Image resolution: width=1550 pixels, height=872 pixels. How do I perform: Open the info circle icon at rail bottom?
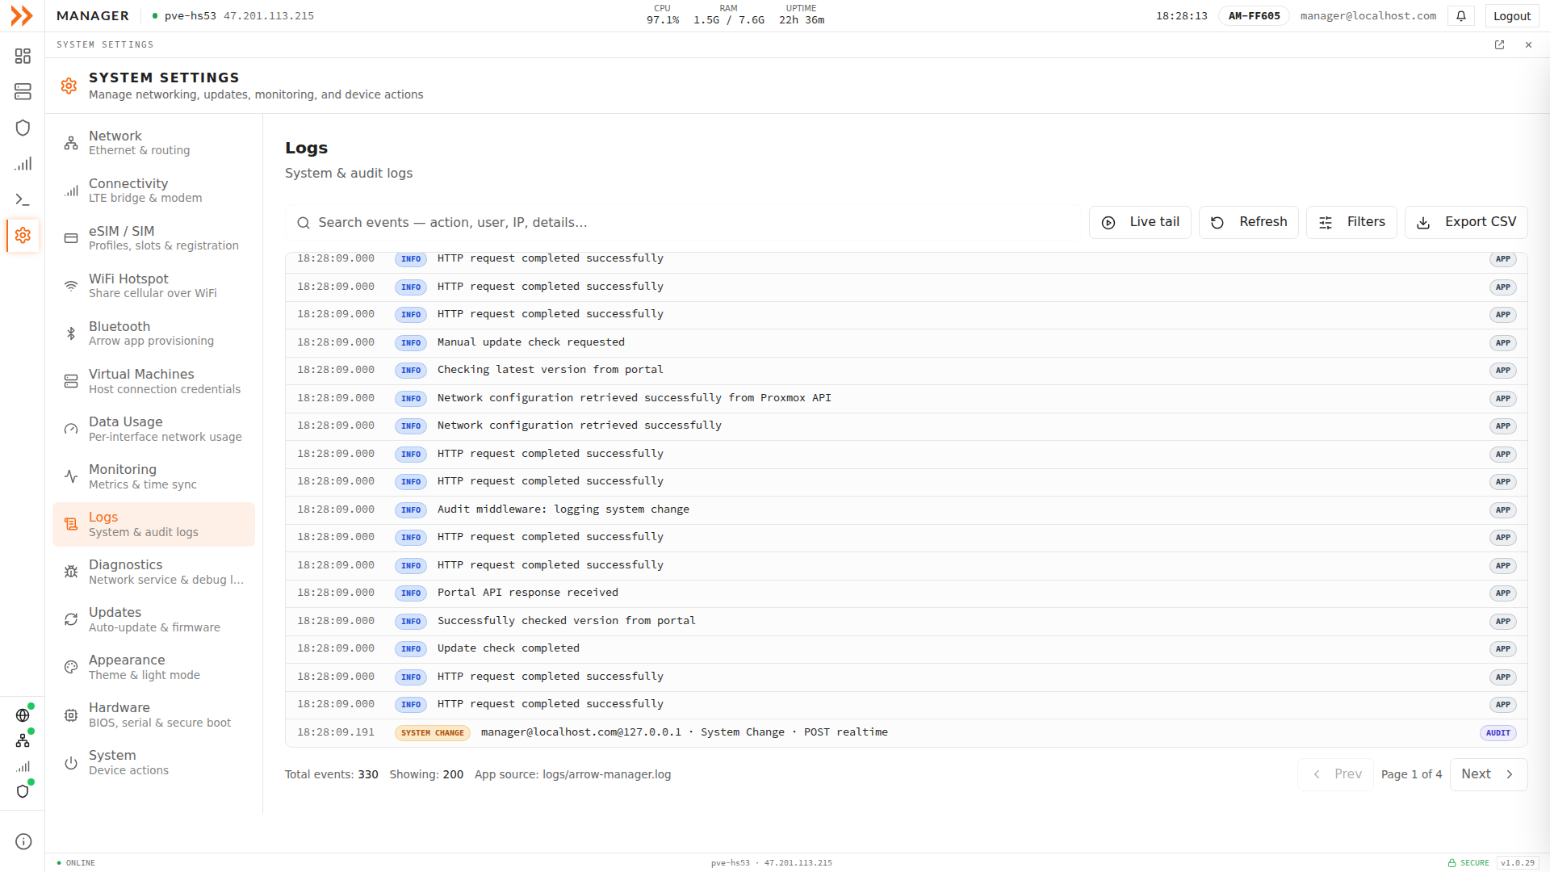[x=23, y=841]
